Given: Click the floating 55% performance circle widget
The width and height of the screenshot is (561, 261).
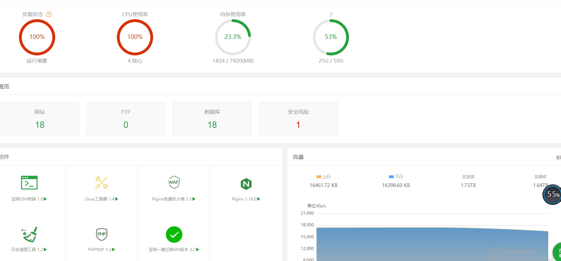Looking at the screenshot, I should tap(552, 194).
